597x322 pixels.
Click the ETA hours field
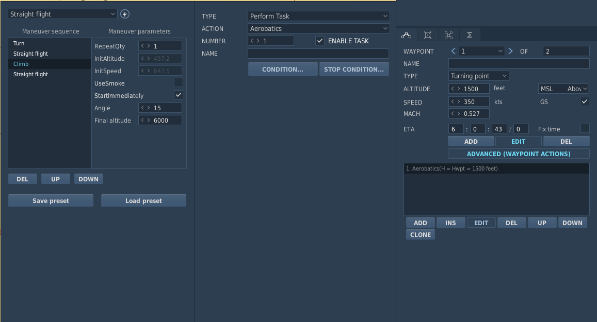pos(456,129)
